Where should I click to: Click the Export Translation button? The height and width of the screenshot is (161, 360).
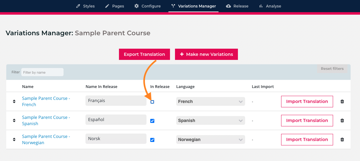pos(144,54)
